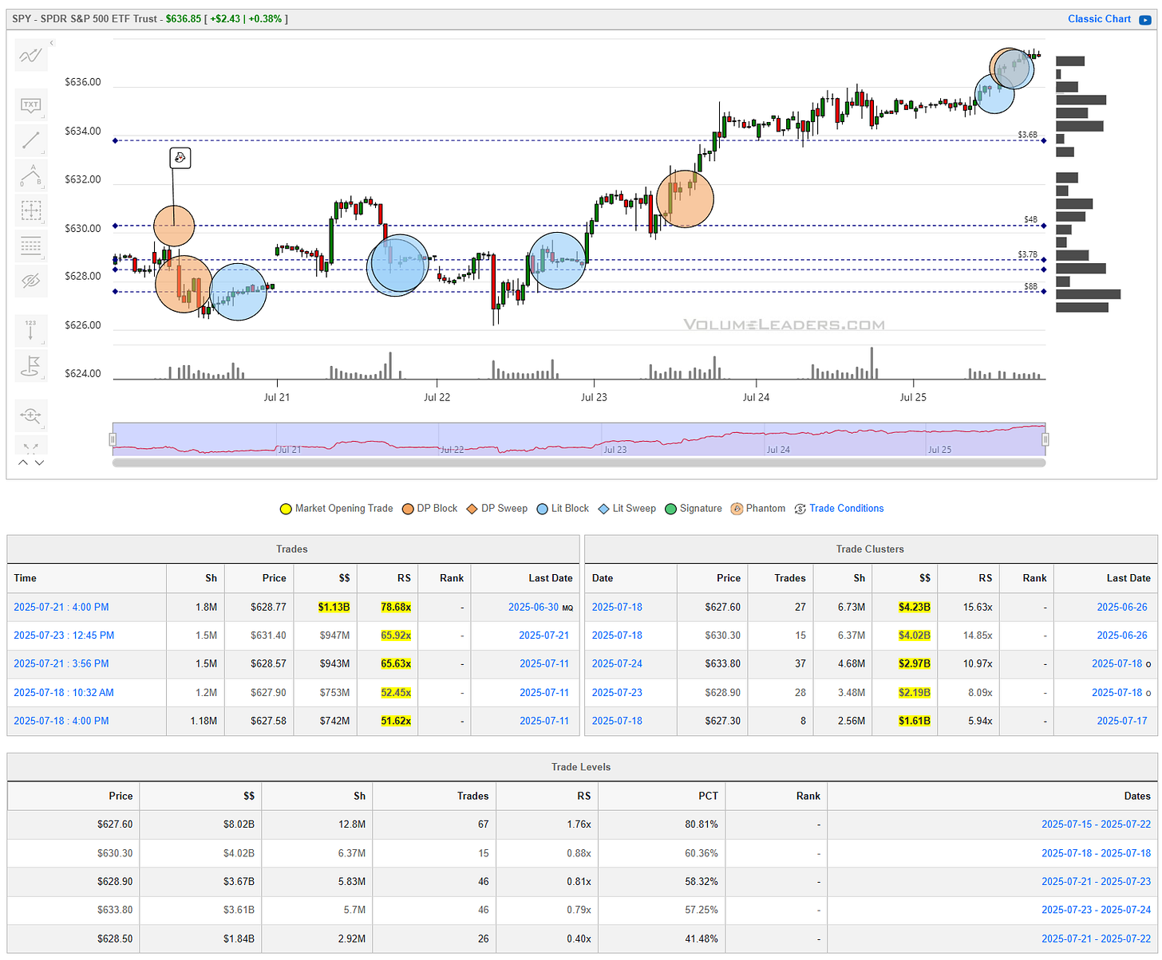Open cluster 2025-07-24 date link
The width and height of the screenshot is (1162, 960).
(x=617, y=663)
